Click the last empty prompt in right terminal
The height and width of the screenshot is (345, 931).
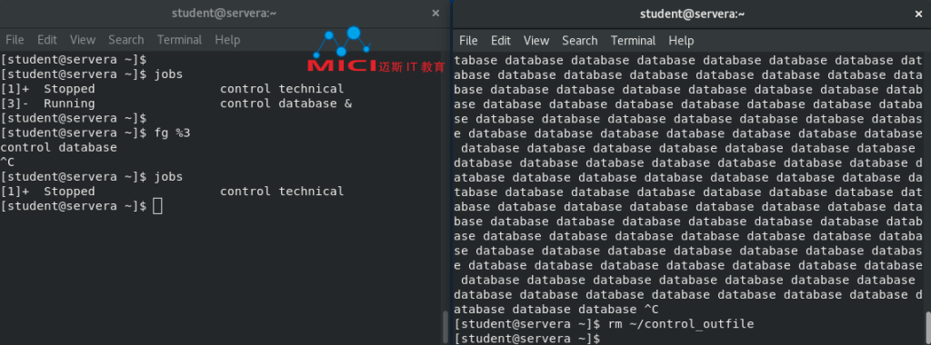[x=527, y=339]
